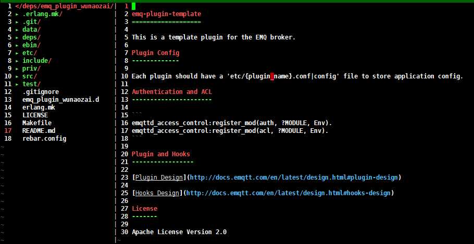Viewport: 474px width, 244px height.
Task: Expand the .git folder arrow
Action: point(17,22)
